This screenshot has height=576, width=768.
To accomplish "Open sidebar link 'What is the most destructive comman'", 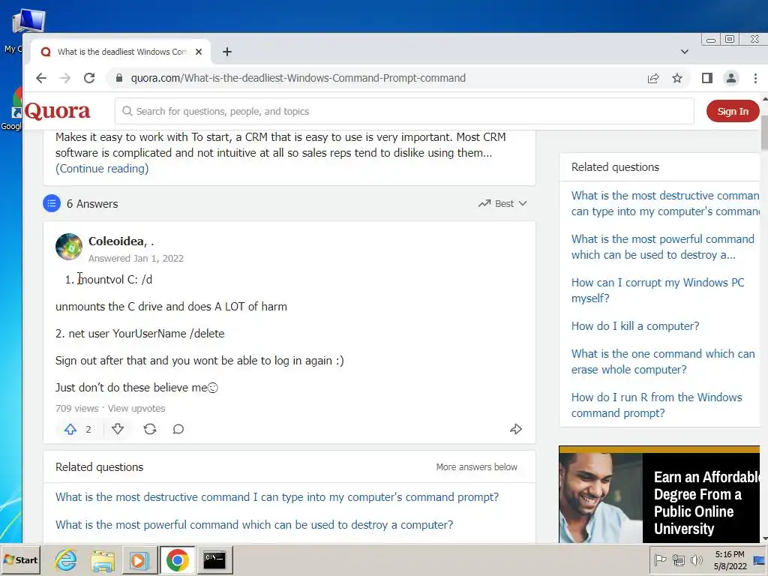I will tap(665, 203).
